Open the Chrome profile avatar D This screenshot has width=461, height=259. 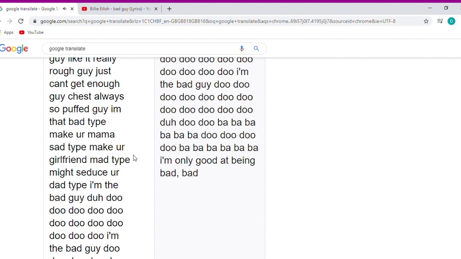tap(451, 21)
